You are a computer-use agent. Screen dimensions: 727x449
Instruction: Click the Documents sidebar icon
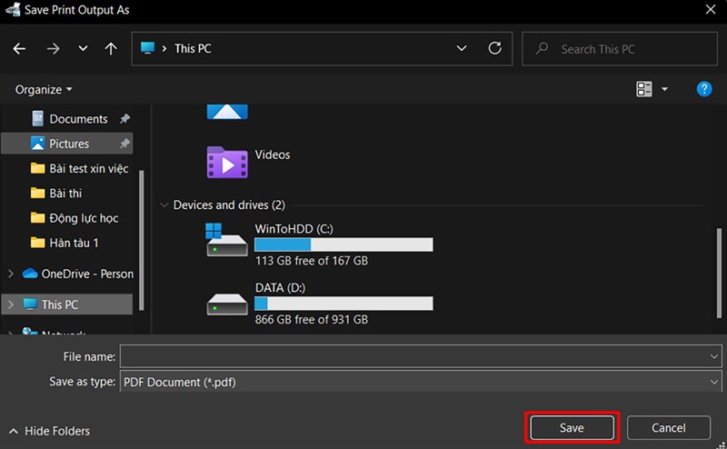(x=37, y=119)
